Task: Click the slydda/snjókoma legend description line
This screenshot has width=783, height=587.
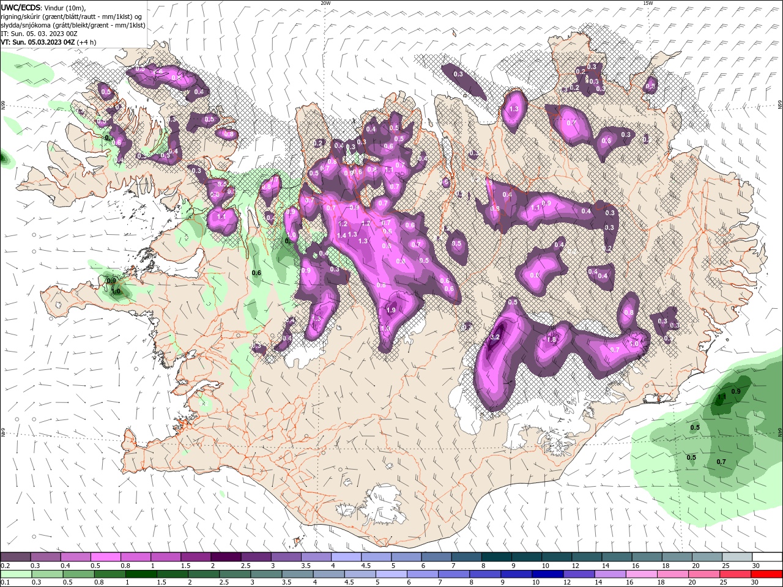Action: [73, 25]
